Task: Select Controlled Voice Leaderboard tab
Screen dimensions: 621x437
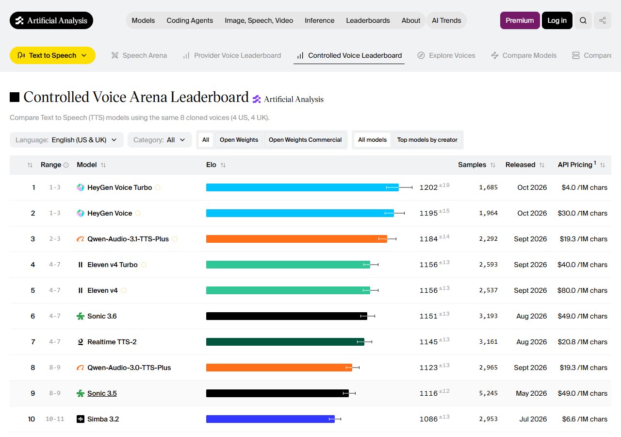Action: [x=349, y=55]
